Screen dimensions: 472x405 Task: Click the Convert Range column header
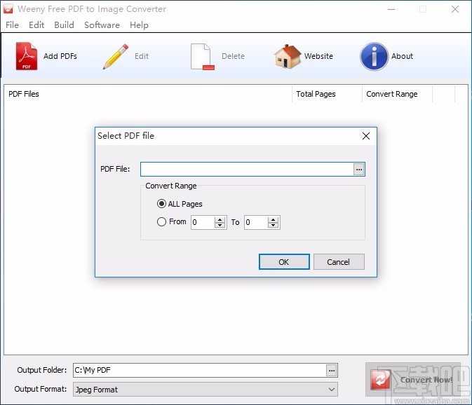(x=398, y=94)
